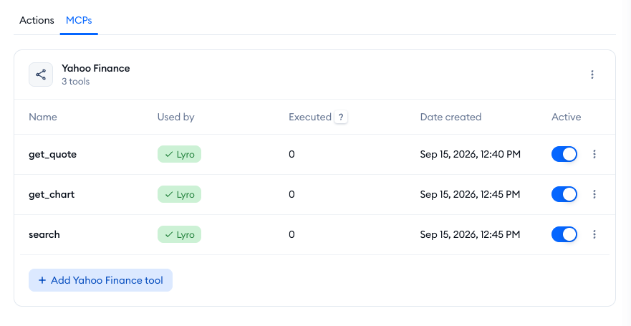Open options menu for get_chart row
This screenshot has width=631, height=326.
594,194
